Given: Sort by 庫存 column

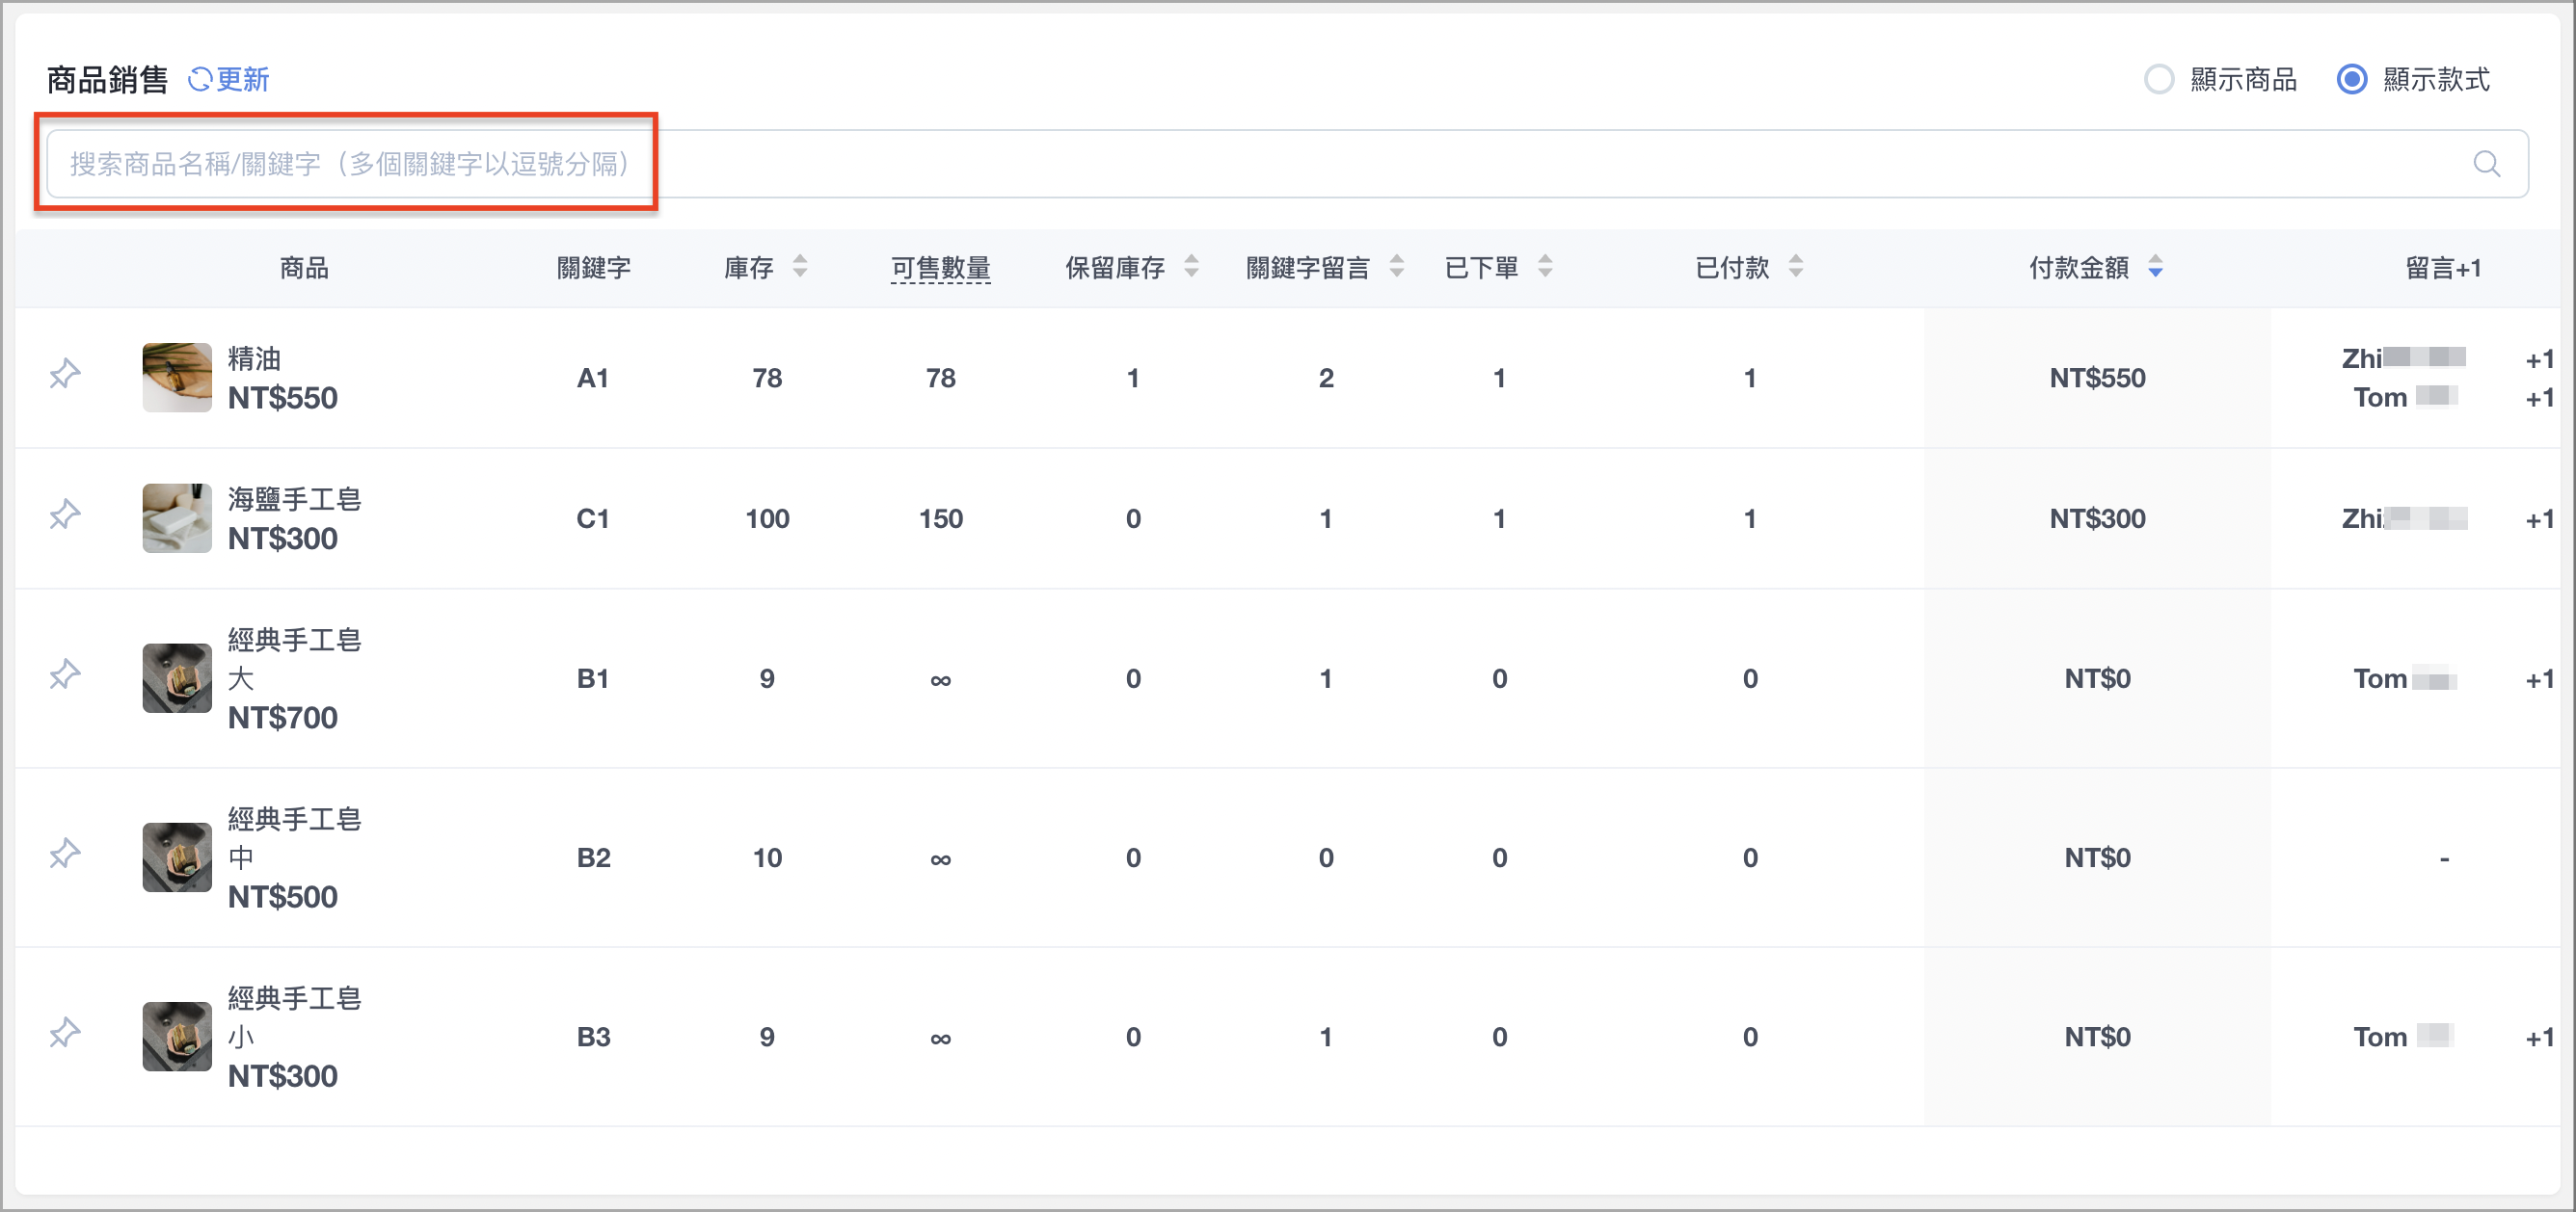Looking at the screenshot, I should click(x=800, y=267).
